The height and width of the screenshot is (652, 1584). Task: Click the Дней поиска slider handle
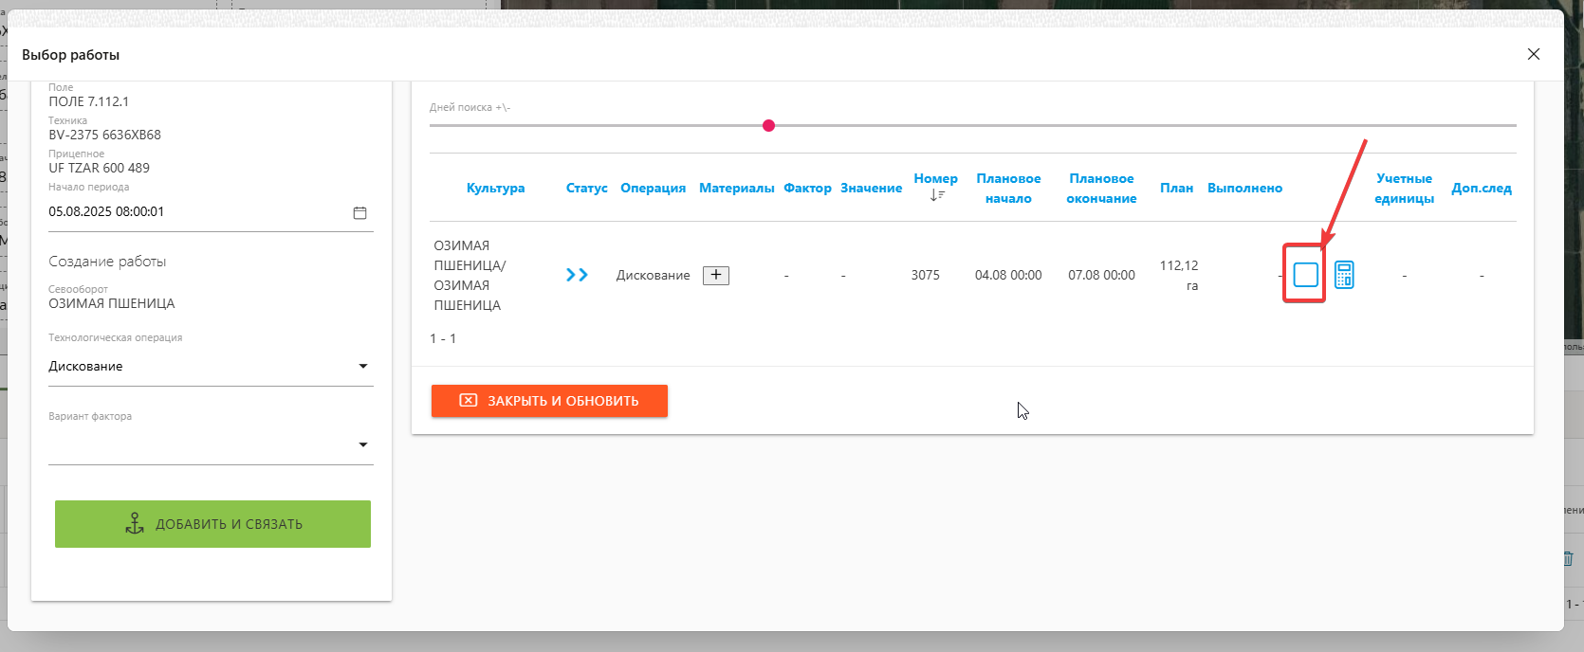pos(768,125)
